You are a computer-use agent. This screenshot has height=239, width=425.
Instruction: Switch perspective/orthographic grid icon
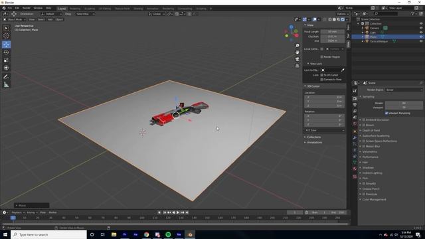[x=297, y=66]
